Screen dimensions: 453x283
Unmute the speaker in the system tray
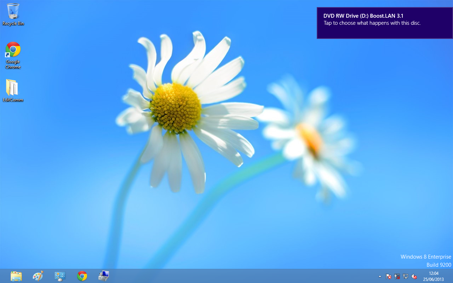414,276
